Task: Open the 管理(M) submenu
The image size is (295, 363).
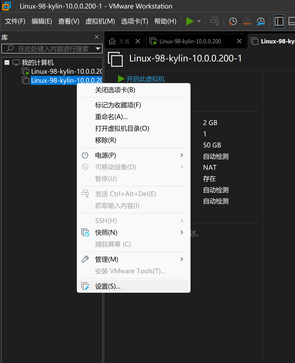Action: 134,259
